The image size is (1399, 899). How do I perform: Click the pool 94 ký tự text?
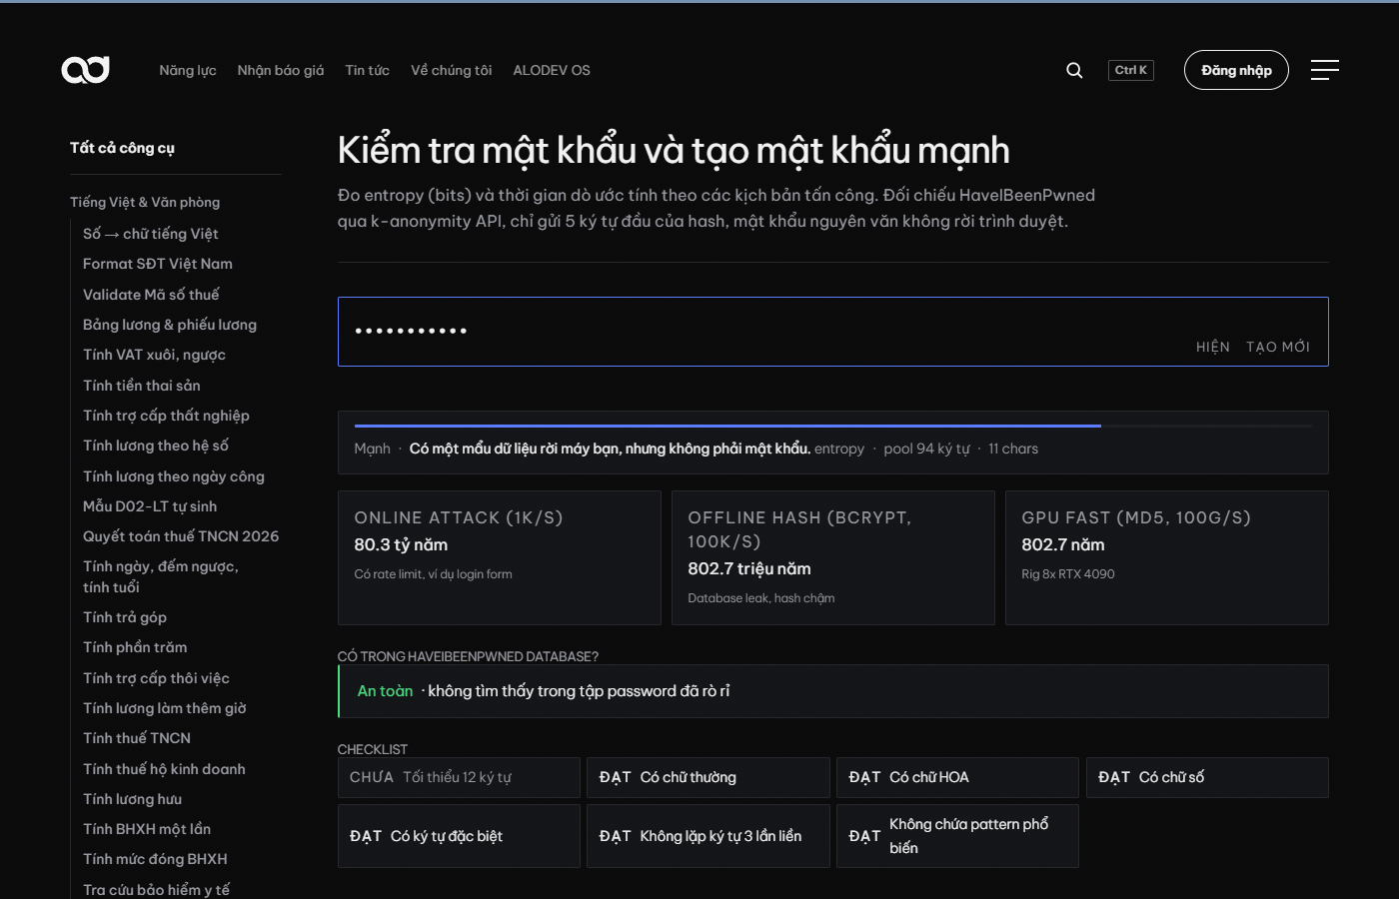pos(926,449)
